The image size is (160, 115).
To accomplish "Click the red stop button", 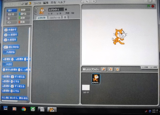I will pos(153,6).
